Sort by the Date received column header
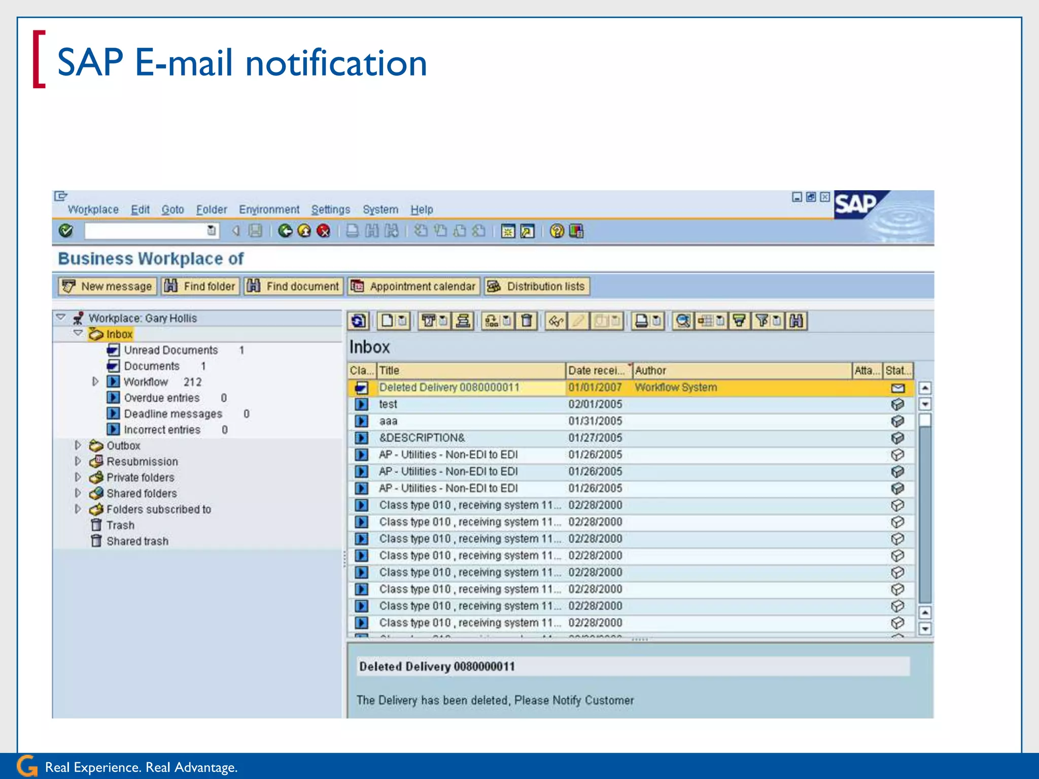 (599, 371)
